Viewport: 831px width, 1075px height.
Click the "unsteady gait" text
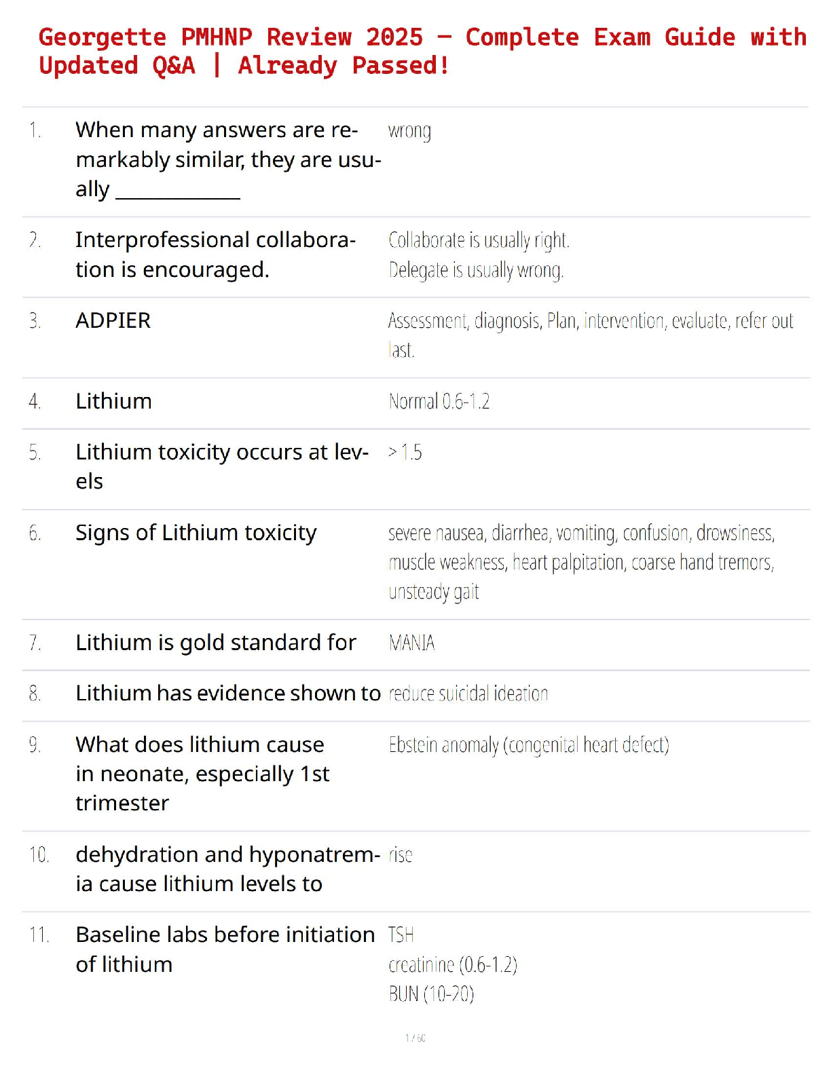coord(433,592)
